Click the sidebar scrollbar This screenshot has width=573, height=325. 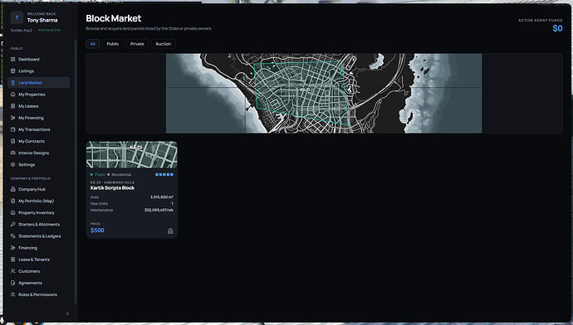(x=76, y=172)
